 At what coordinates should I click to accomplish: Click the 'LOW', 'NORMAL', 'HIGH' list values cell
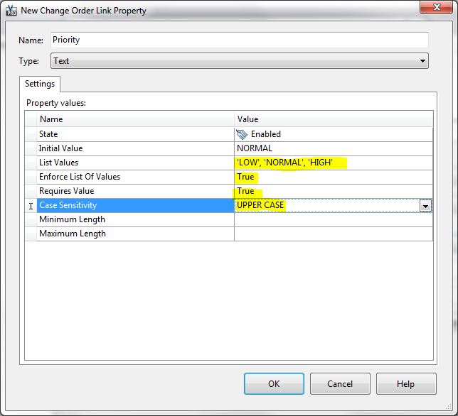pos(334,163)
